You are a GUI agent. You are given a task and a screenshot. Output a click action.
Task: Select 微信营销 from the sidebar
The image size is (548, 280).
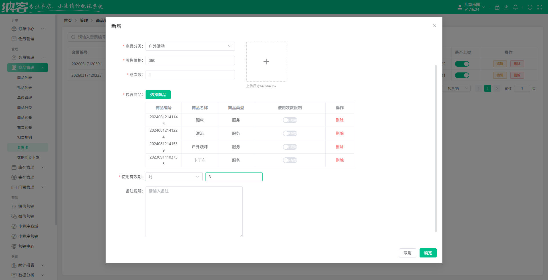click(26, 216)
